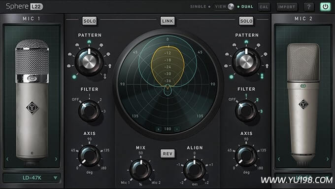
Task: Click the Mic 1 PATTERN knob
Action: pos(89,62)
